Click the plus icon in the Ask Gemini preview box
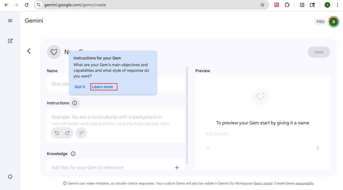The height and width of the screenshot is (190, 343). click(208, 148)
